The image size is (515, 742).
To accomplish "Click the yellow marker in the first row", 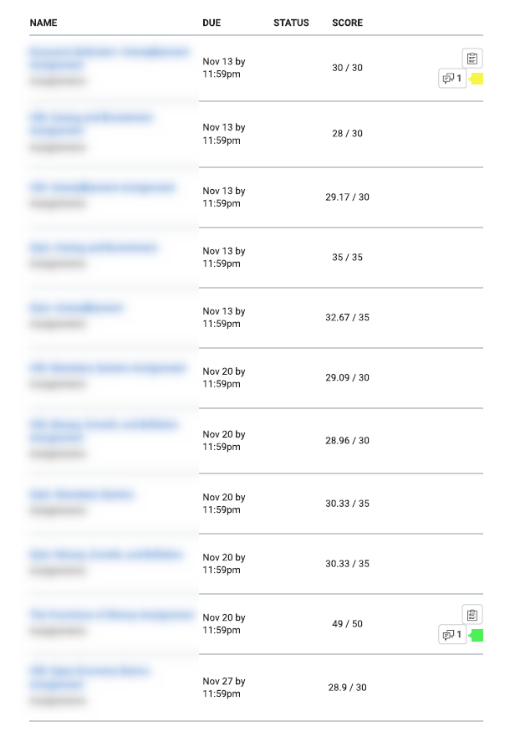I will click(x=477, y=79).
